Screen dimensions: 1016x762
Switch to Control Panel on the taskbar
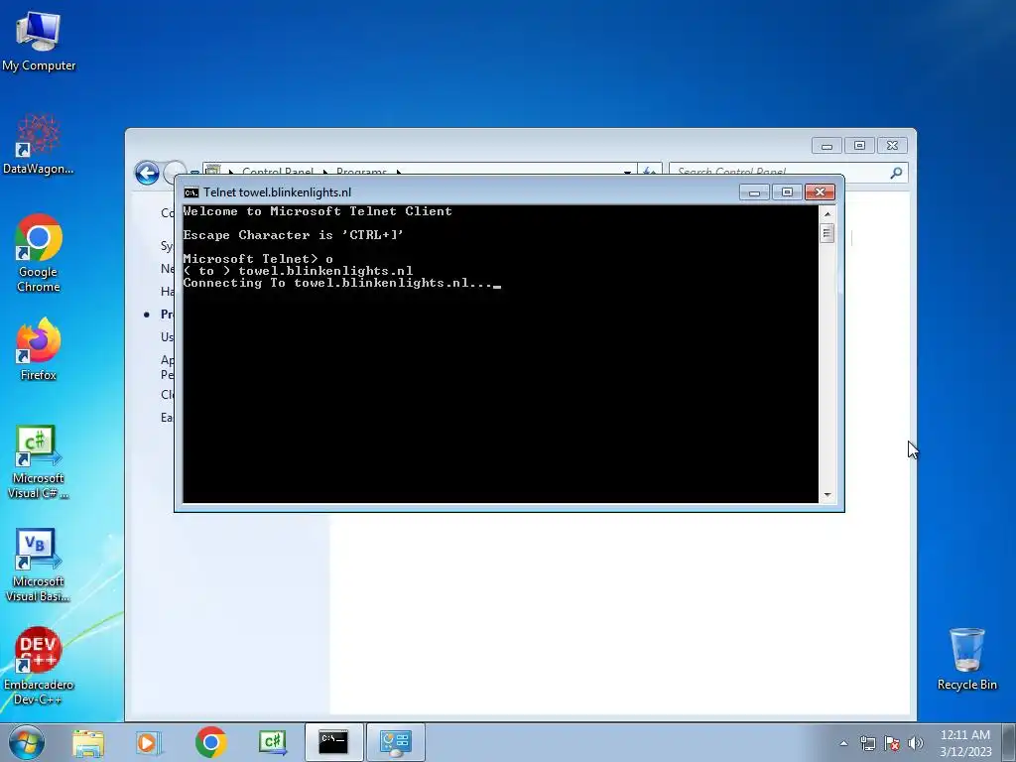click(396, 742)
